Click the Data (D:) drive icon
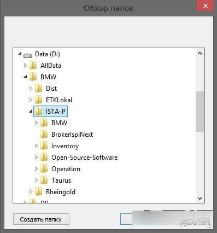Image resolution: width=217 pixels, height=233 pixels. click(28, 55)
